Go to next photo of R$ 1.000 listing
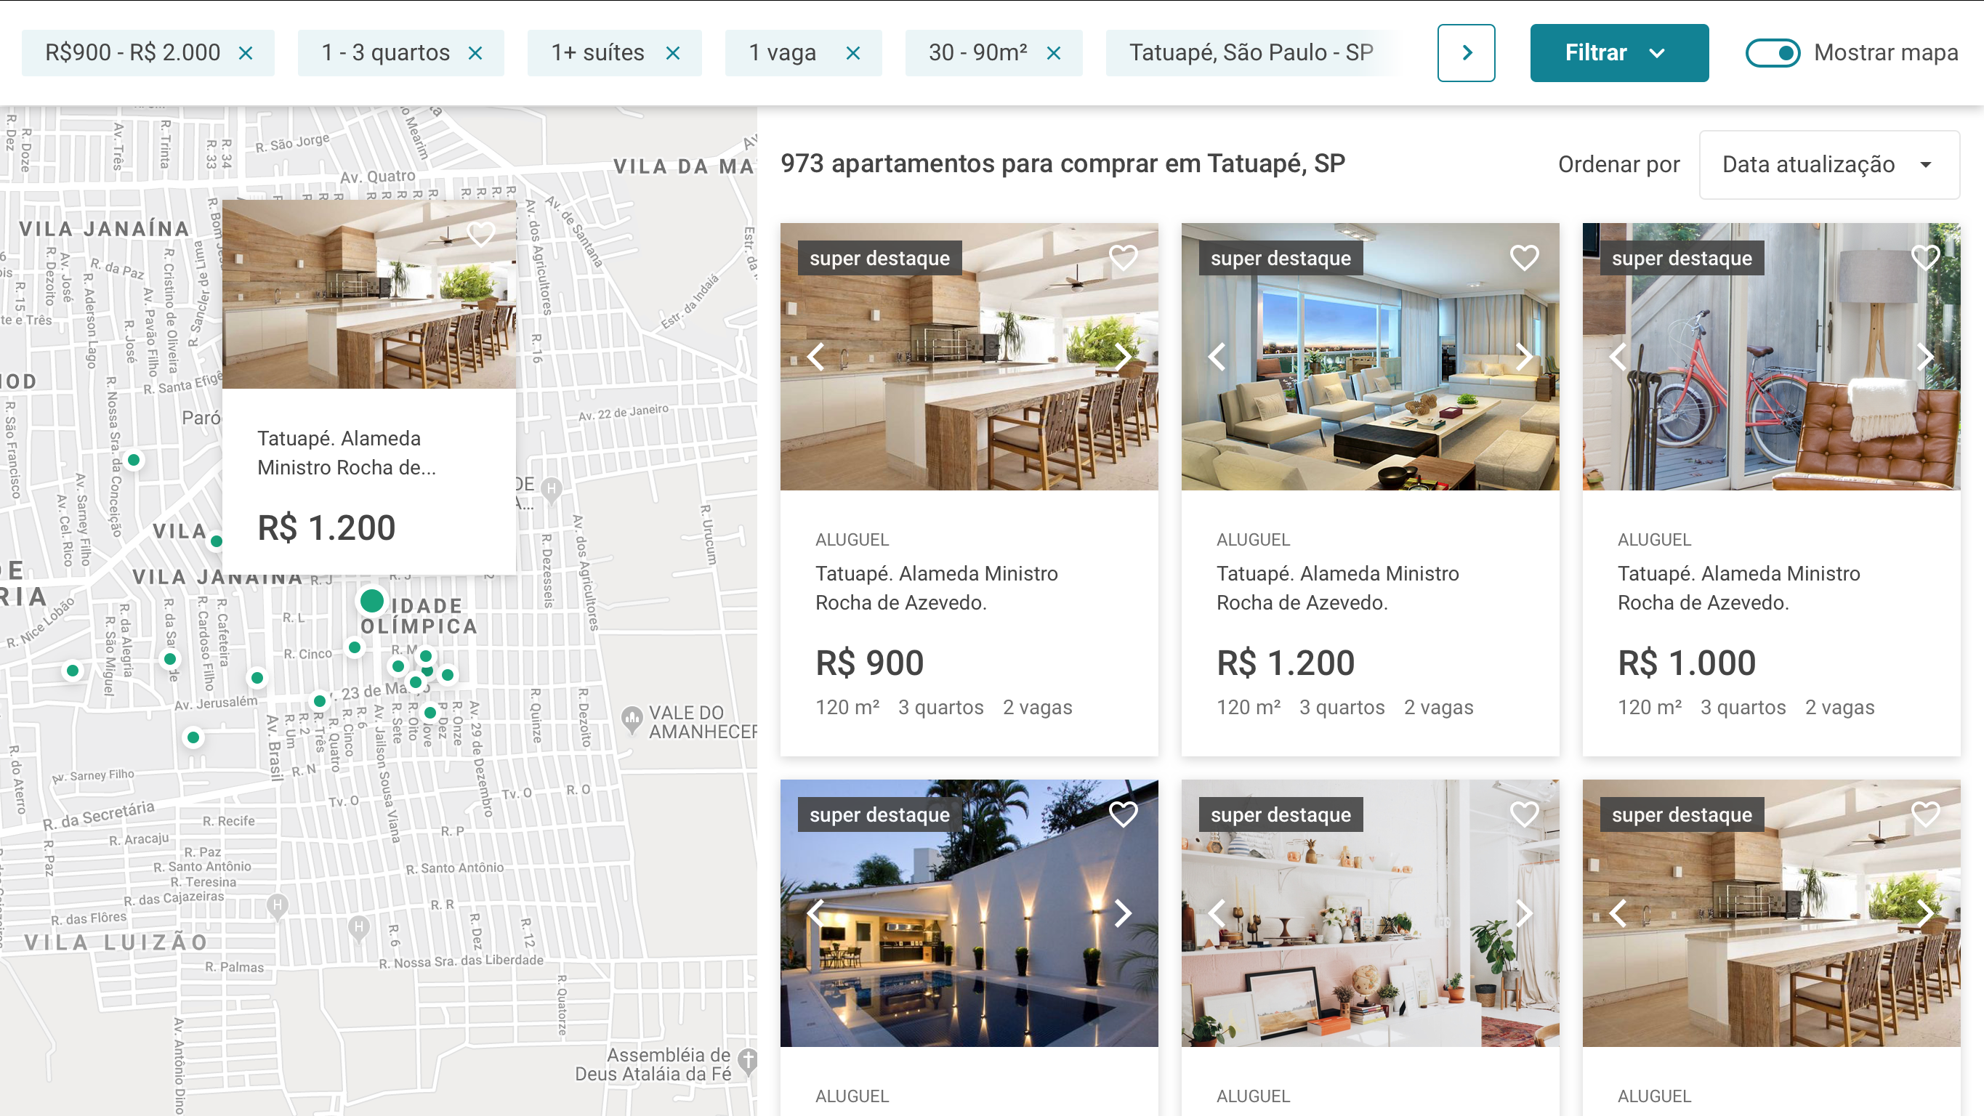Viewport: 1984px width, 1116px height. (1924, 357)
